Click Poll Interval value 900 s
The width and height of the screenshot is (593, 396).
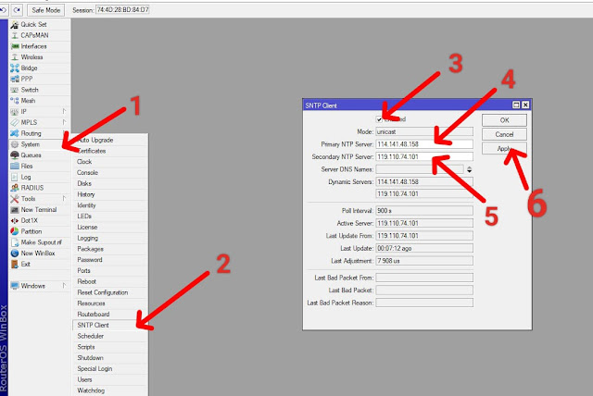click(x=424, y=211)
